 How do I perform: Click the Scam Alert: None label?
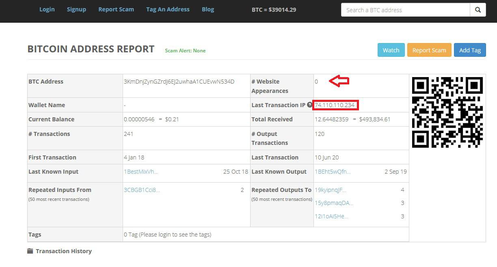tap(185, 51)
